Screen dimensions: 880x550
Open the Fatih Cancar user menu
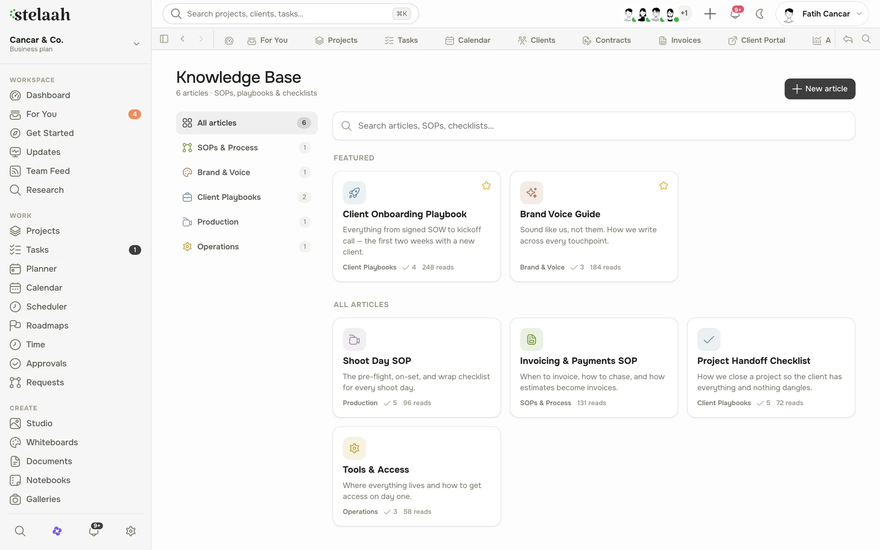[x=822, y=14]
